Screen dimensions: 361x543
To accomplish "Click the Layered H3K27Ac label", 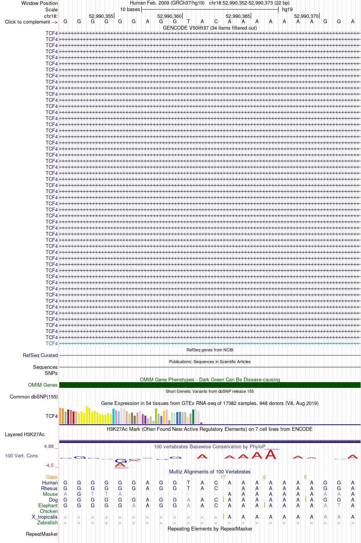I will 25,434.
